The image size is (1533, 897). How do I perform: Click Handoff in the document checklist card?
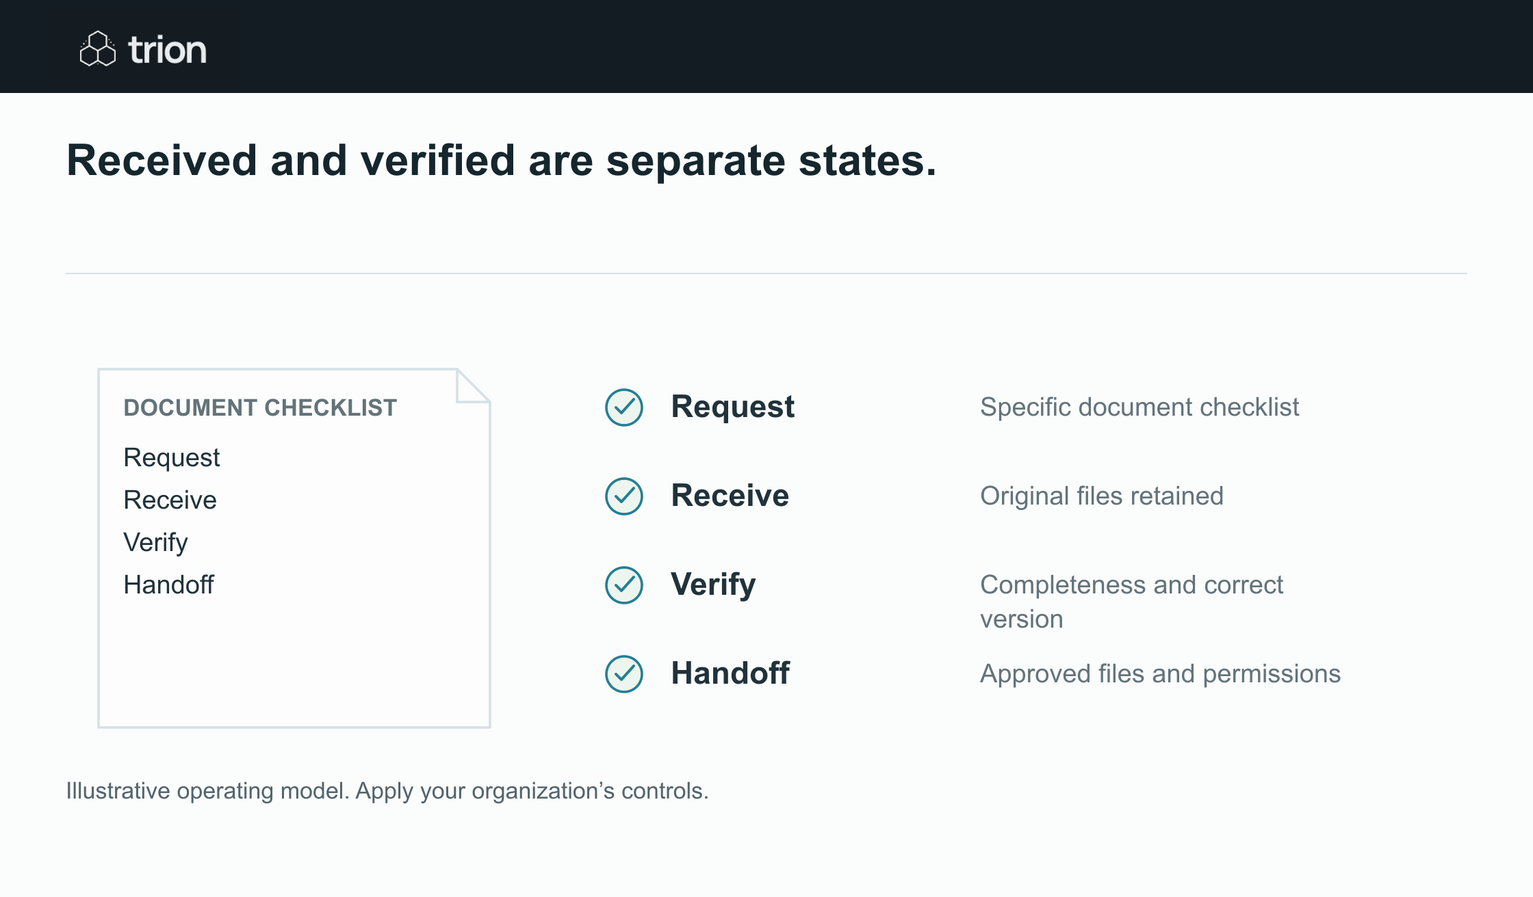[x=168, y=585]
